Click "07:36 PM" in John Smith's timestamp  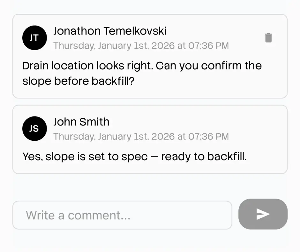(208, 137)
